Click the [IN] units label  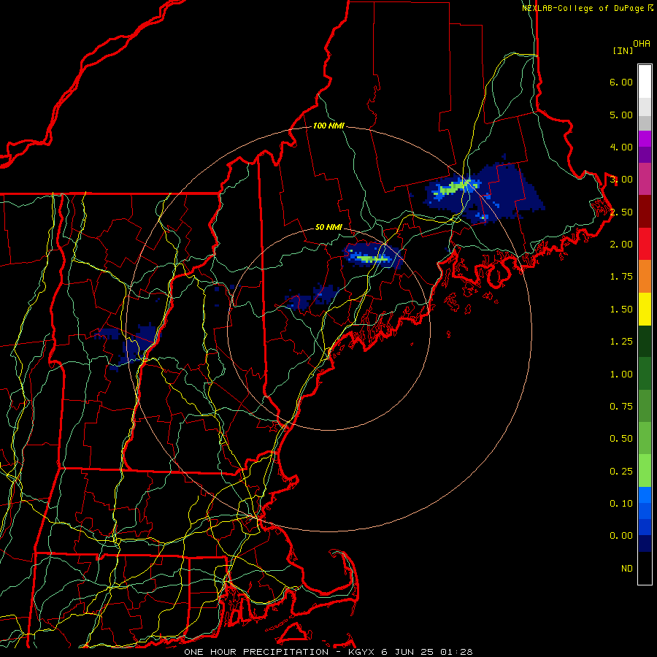(x=623, y=50)
